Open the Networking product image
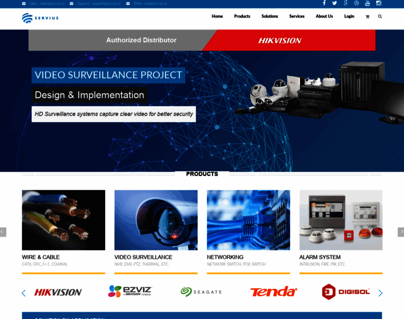The height and width of the screenshot is (319, 404). click(x=248, y=220)
